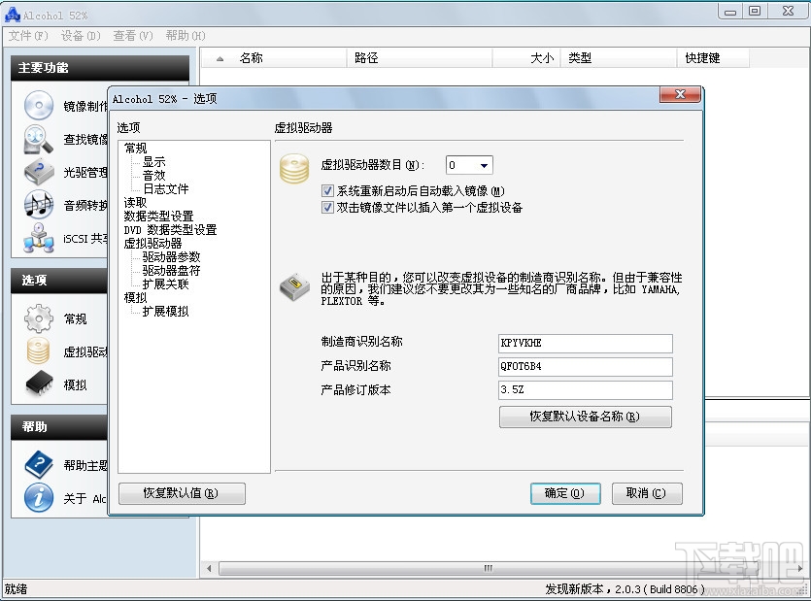
Task: Click left arrow of horizontal scrollbar
Action: [x=209, y=568]
